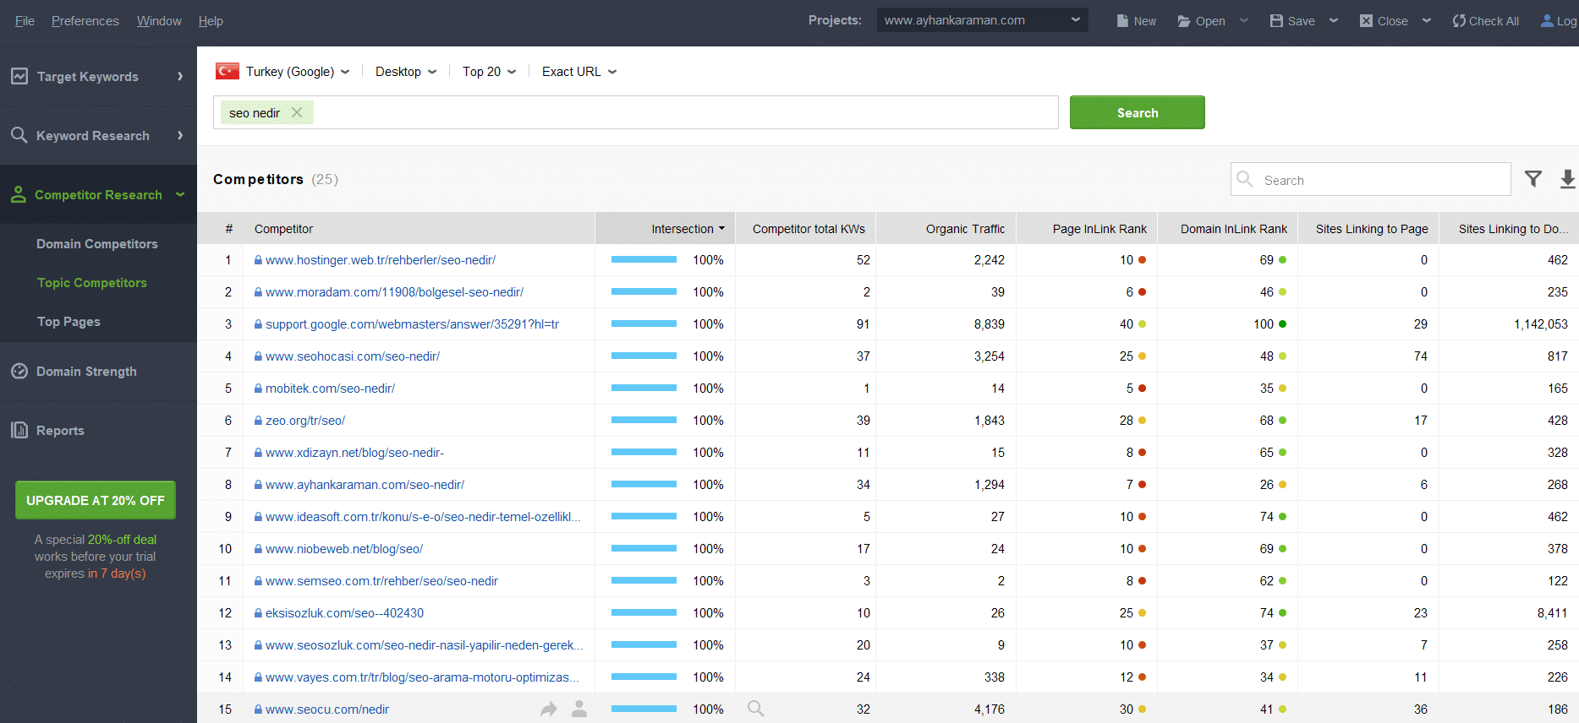Open the www.seohocasi.com/seo-nedir/ link
Screen dimensions: 1579x723
click(x=353, y=356)
